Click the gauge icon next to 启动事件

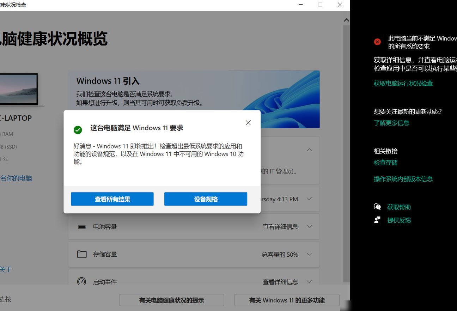pos(81,281)
